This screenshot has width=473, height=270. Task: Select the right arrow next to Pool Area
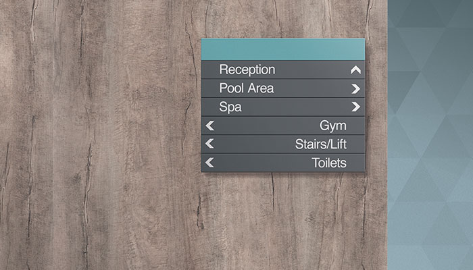pos(356,88)
